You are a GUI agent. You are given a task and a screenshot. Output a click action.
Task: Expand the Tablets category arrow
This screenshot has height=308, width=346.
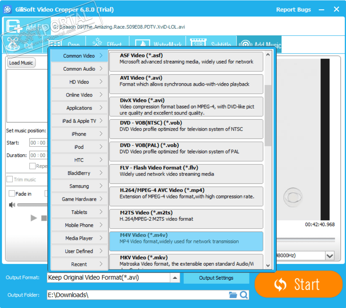(101, 212)
